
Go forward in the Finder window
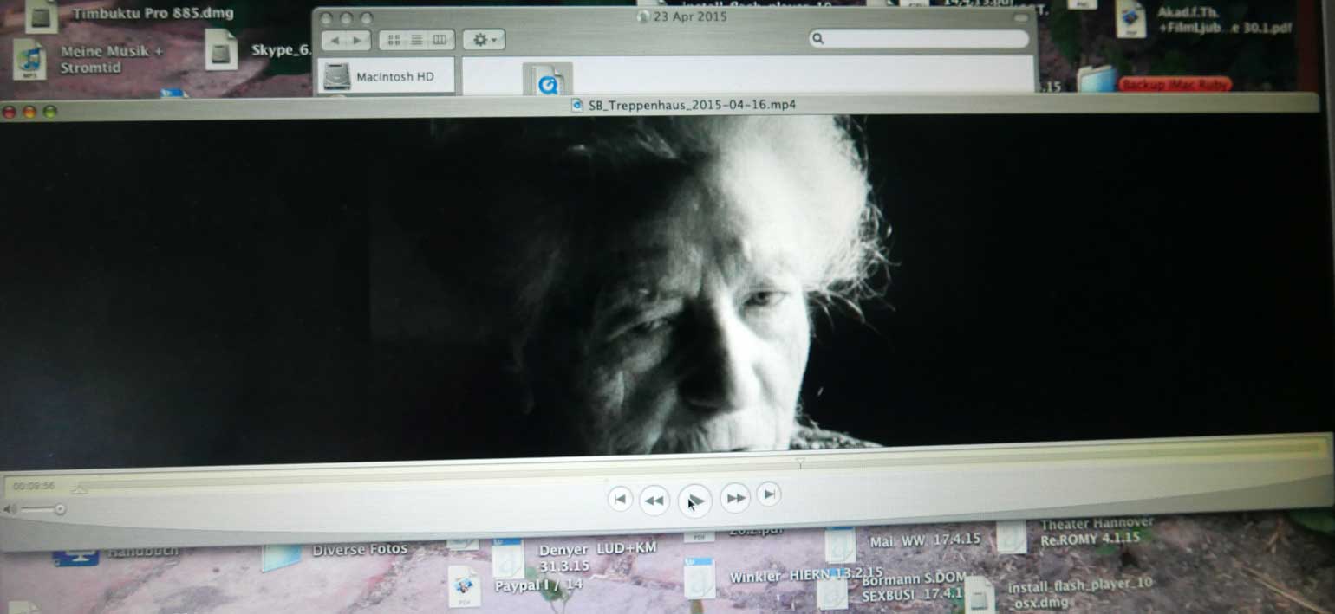tap(357, 40)
